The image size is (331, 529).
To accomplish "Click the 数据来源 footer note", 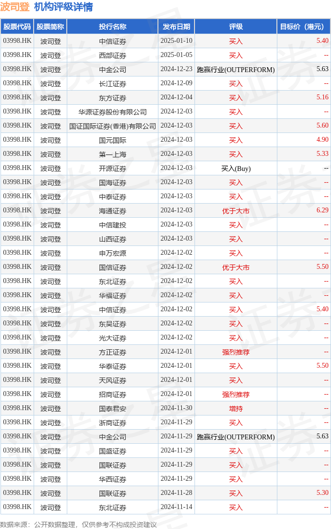I will coord(78,525).
